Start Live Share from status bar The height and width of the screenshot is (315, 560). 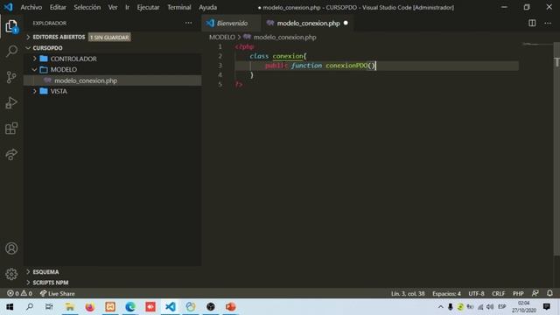(57, 294)
